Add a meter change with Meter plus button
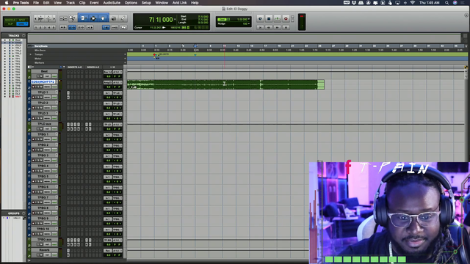 pyautogui.click(x=125, y=59)
